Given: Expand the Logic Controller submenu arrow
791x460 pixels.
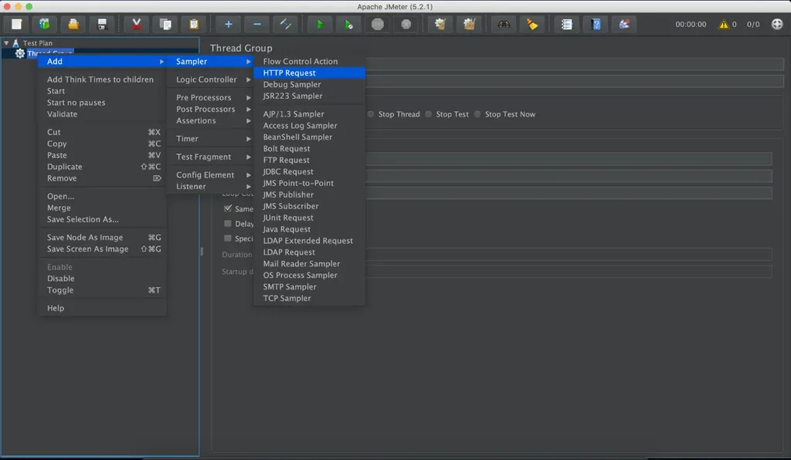Looking at the screenshot, I should click(248, 79).
